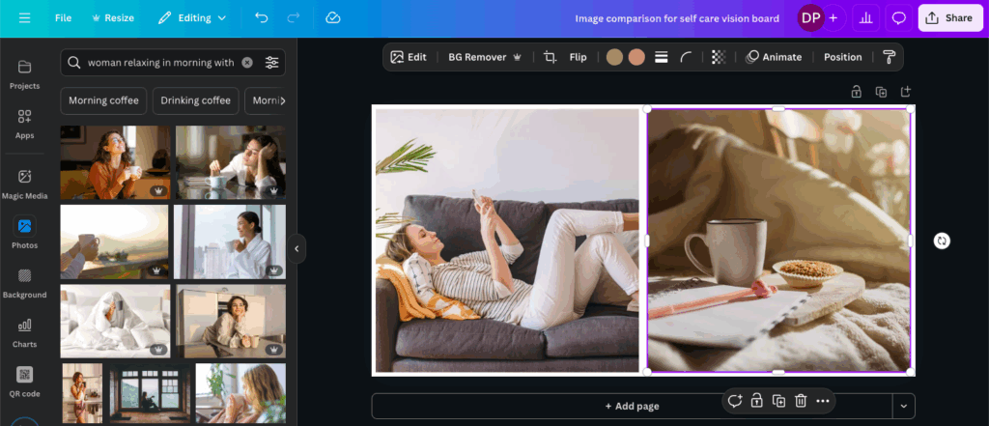Click Edit in the image toolbar
The height and width of the screenshot is (426, 989).
point(409,57)
